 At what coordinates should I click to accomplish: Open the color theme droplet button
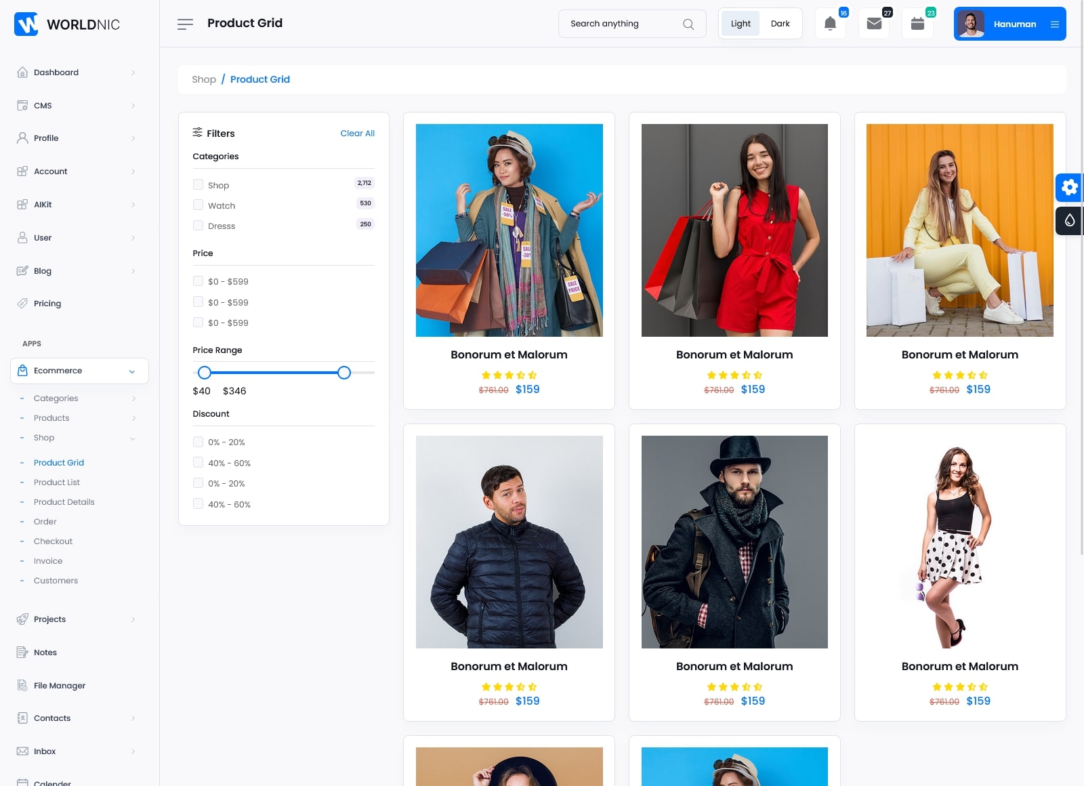(x=1069, y=221)
